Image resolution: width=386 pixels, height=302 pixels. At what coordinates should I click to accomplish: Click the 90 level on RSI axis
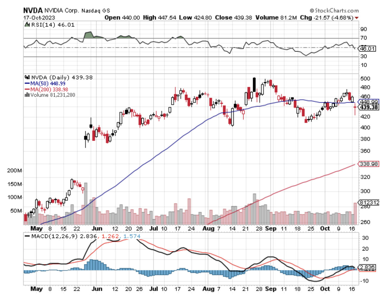tap(364, 29)
